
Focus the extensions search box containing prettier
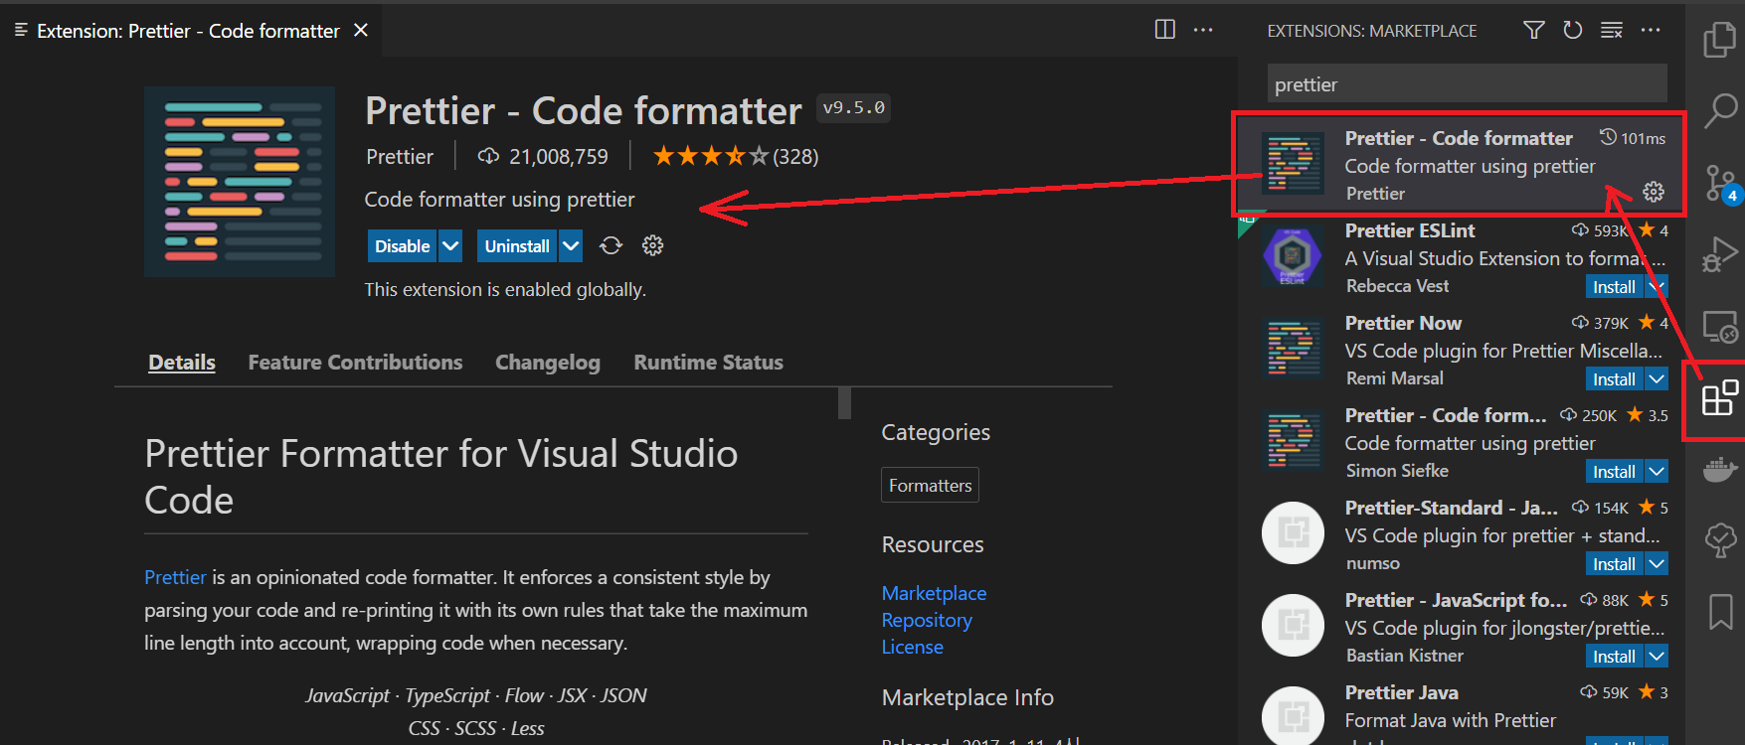point(1467,84)
